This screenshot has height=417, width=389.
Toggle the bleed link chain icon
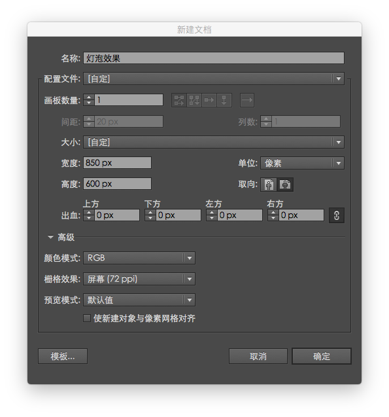click(x=337, y=215)
